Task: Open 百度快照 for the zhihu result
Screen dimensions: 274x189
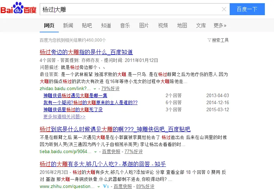Action: click(x=123, y=187)
